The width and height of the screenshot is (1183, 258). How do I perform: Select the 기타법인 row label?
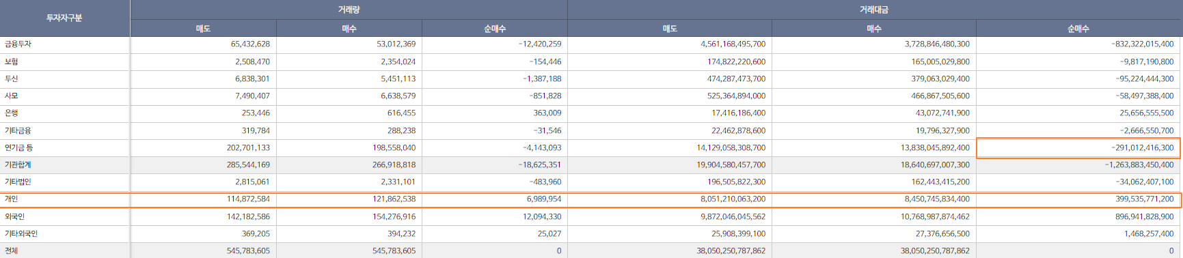18,182
